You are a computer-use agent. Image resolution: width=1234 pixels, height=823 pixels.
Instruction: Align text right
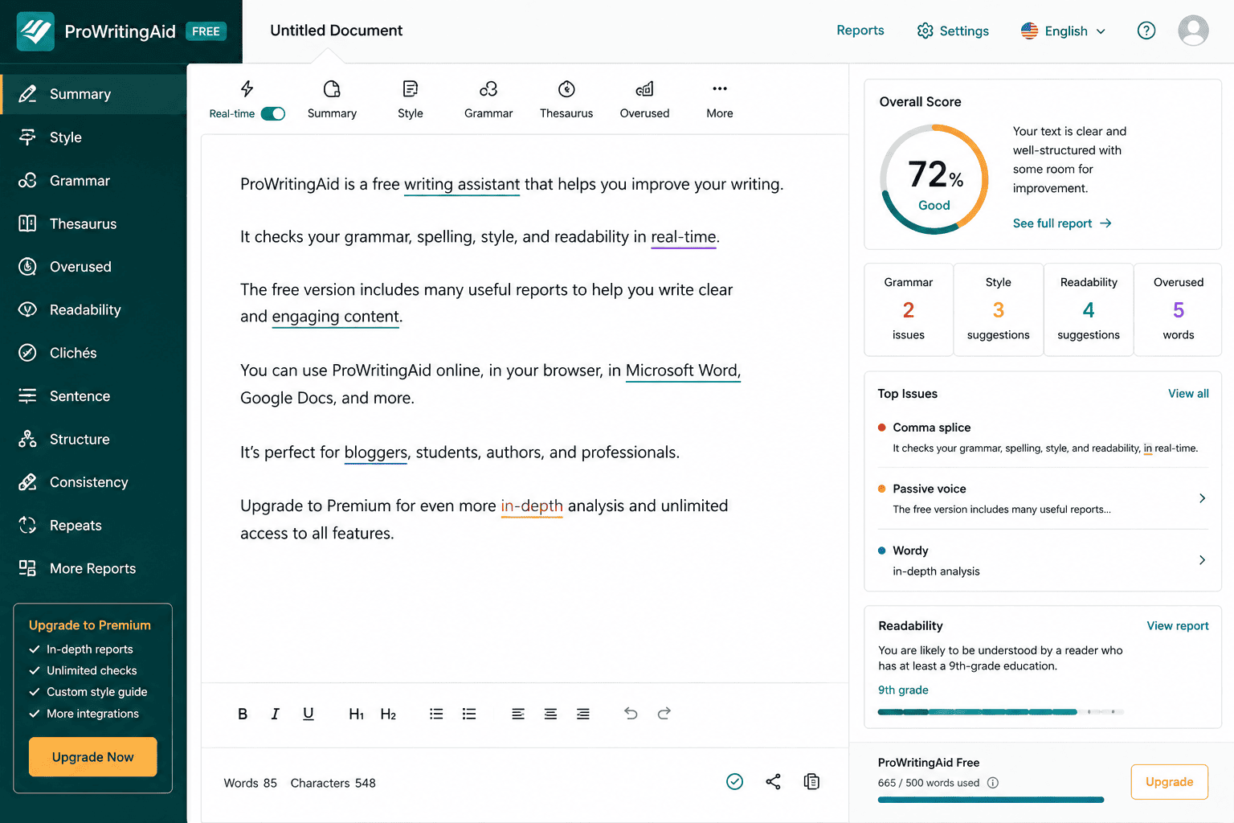(583, 714)
